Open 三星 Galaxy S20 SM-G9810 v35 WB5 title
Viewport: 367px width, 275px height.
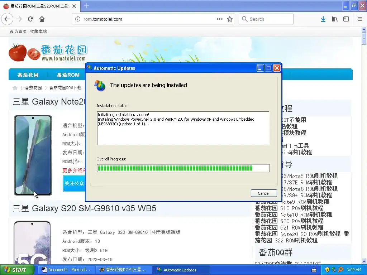tap(84, 208)
